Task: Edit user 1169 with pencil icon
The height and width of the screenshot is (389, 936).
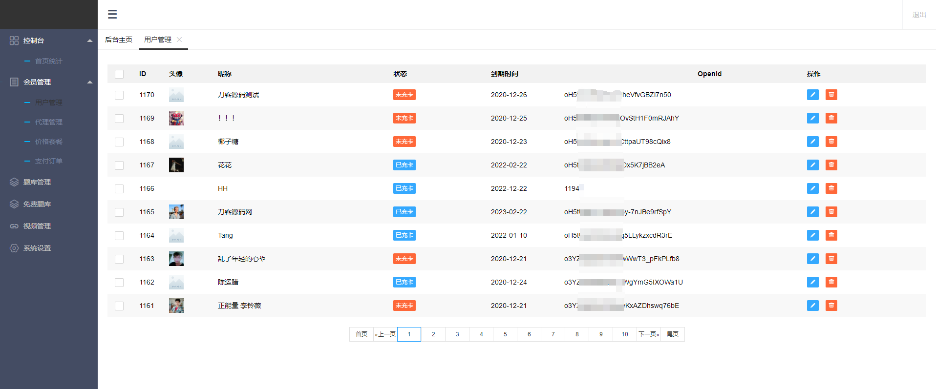Action: 813,118
